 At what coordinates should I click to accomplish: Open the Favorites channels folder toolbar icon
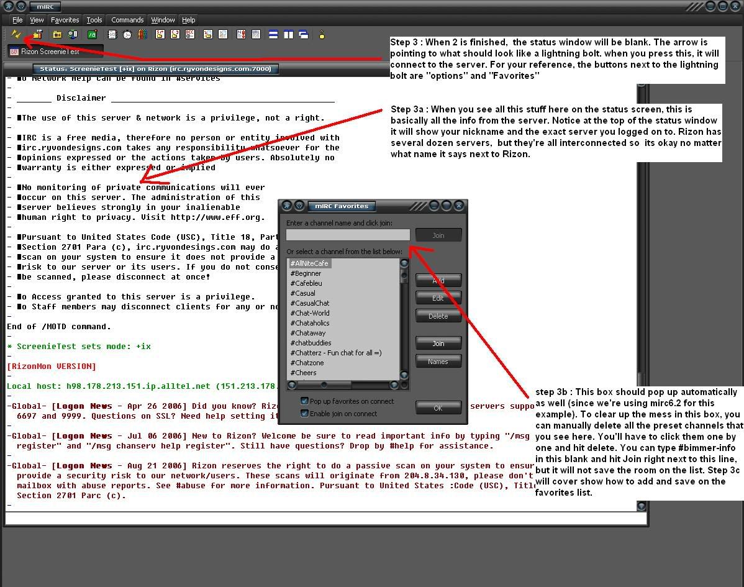tap(57, 35)
